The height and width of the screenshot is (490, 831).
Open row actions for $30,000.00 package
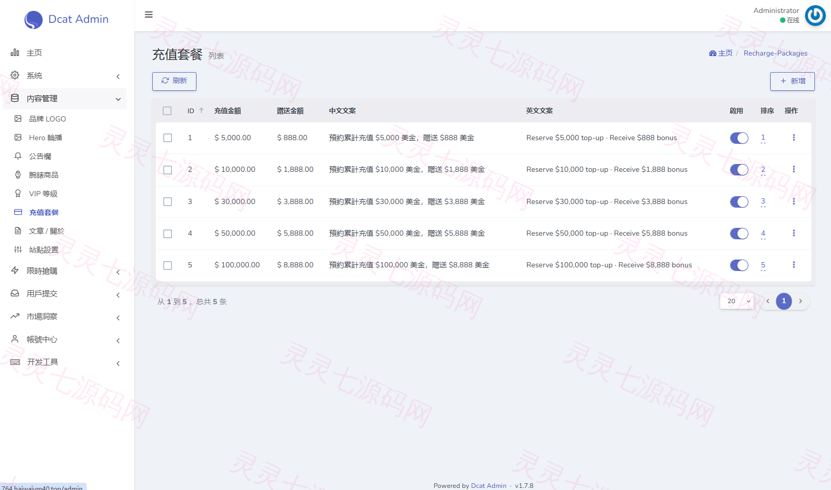pos(794,201)
